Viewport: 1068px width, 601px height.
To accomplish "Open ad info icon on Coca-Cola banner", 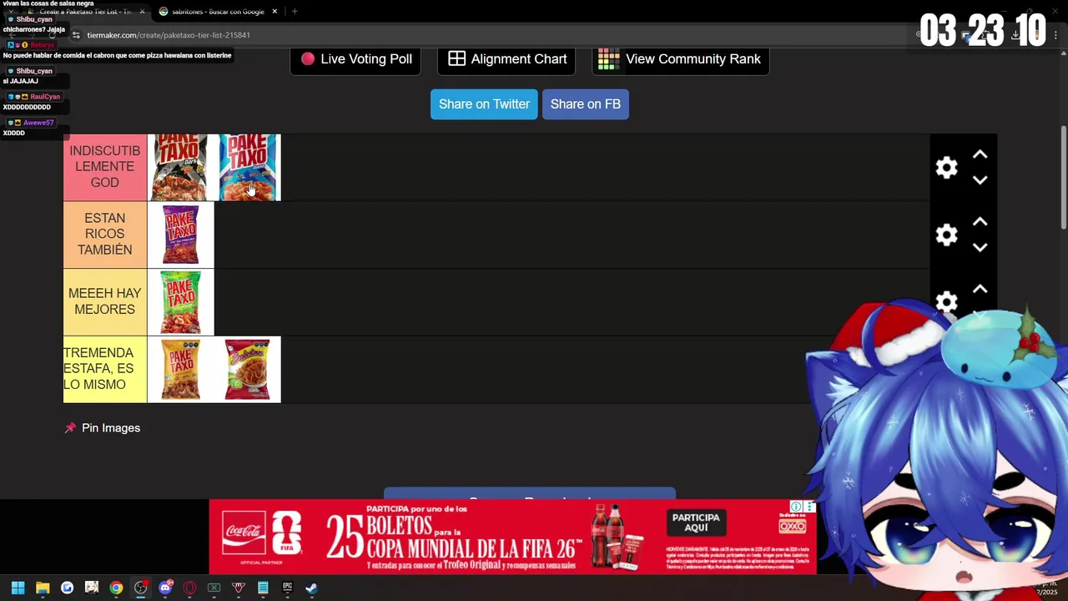I will coord(796,508).
